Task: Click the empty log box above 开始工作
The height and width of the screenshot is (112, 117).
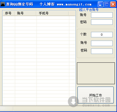Action: (96, 73)
